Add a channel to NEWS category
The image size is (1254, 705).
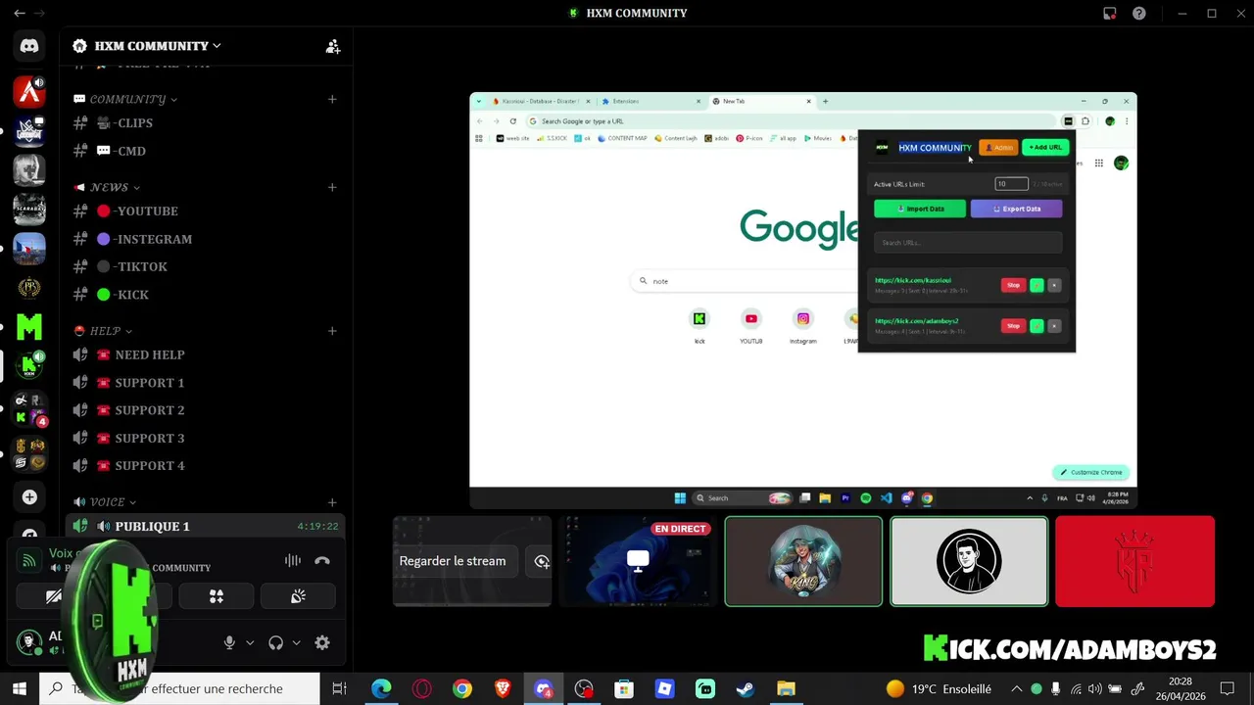click(x=332, y=187)
